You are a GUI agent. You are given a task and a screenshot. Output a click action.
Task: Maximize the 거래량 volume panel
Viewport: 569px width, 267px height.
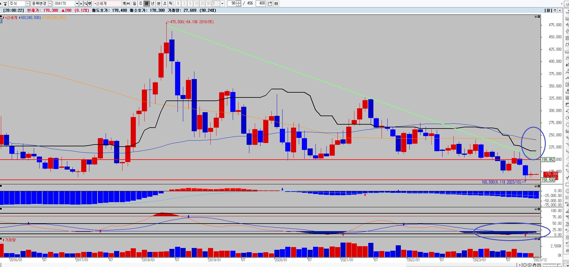536,239
